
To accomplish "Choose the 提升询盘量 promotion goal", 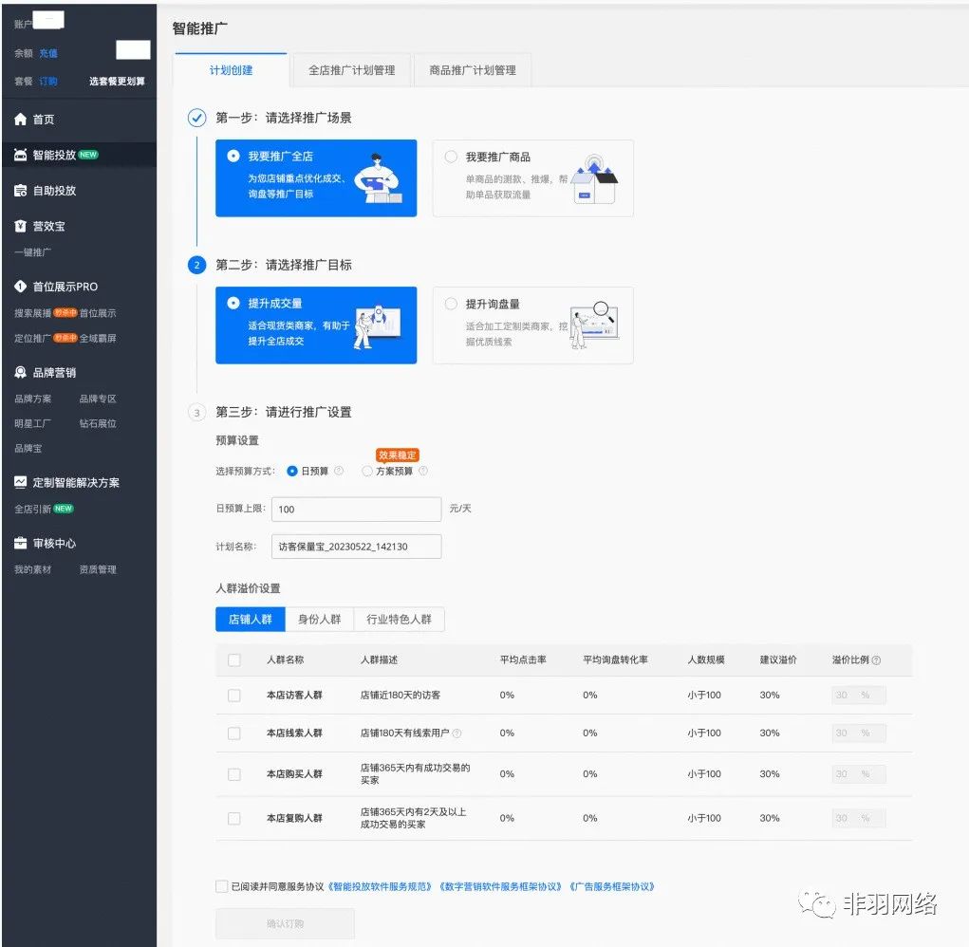I will pyautogui.click(x=451, y=304).
